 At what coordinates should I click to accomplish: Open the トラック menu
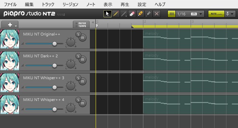coord(48,4)
